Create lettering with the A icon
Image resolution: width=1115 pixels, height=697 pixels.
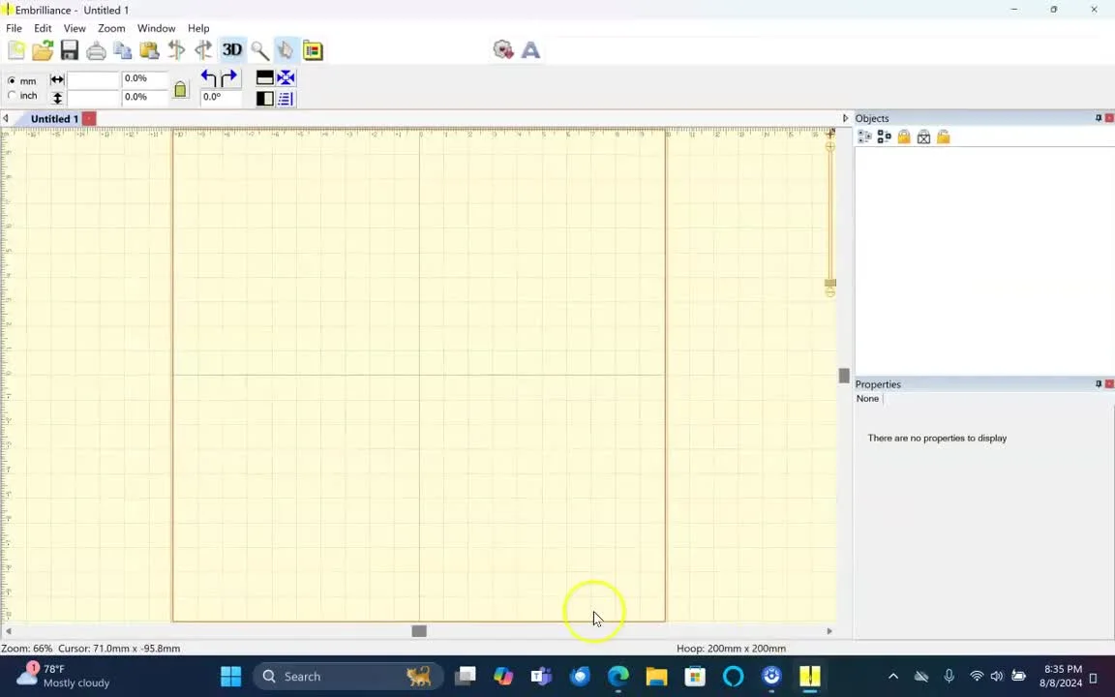530,49
